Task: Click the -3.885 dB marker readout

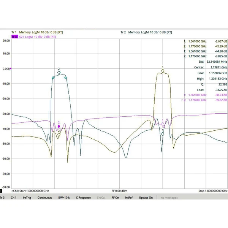Action: point(221,56)
